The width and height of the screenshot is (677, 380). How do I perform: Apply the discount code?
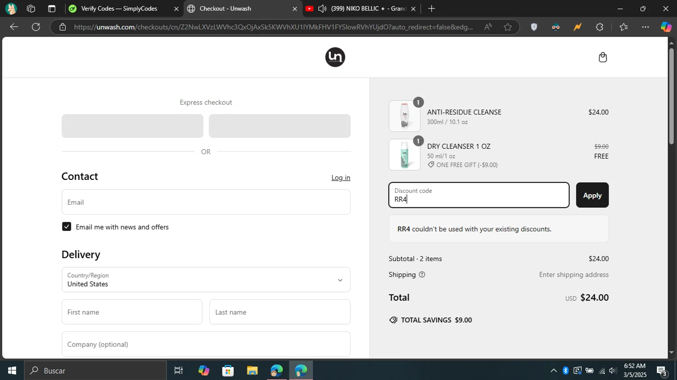click(x=592, y=195)
